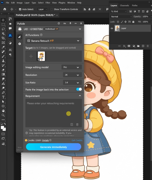Clear requirement text with trash icon
The height and width of the screenshot is (180, 152).
tap(77, 125)
